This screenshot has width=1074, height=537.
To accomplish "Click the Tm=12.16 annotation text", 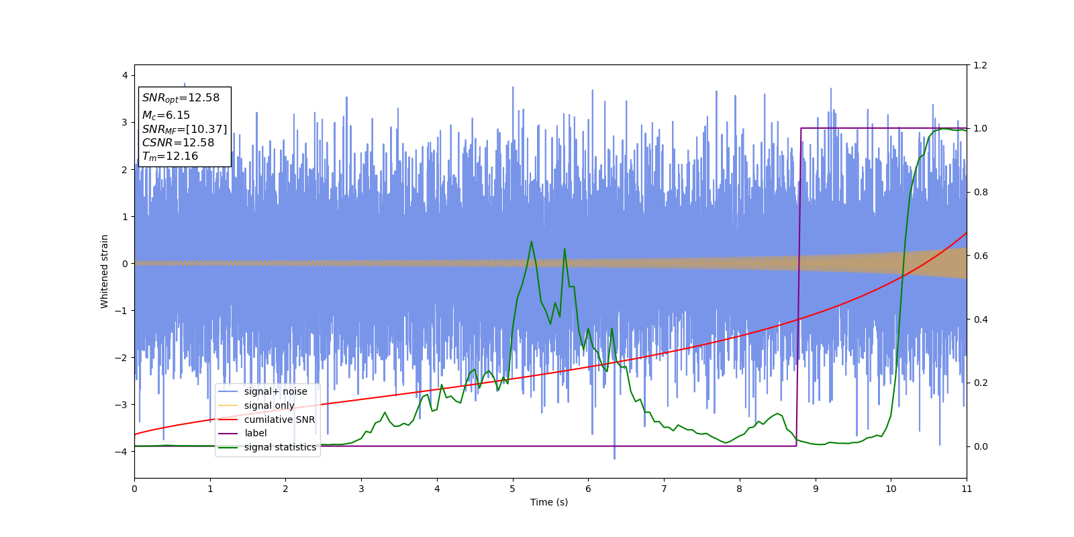I will pyautogui.click(x=170, y=156).
